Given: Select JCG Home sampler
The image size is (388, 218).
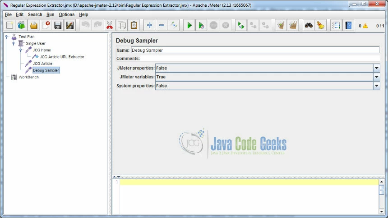Looking at the screenshot, I should pos(42,50).
